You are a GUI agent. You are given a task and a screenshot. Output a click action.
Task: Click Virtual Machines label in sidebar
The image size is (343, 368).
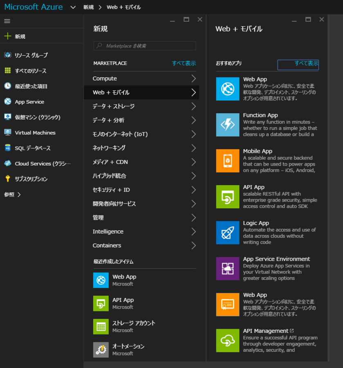35,132
